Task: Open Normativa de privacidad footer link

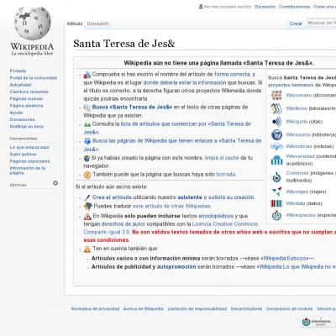Action: click(95, 308)
